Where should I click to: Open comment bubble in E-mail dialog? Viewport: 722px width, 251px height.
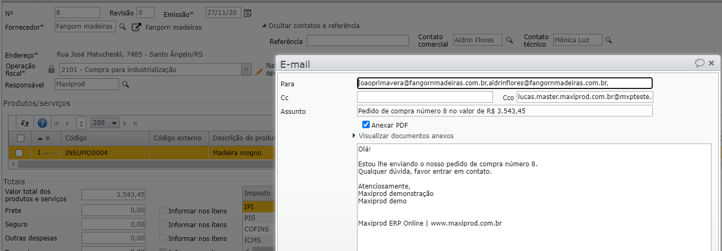point(699,63)
